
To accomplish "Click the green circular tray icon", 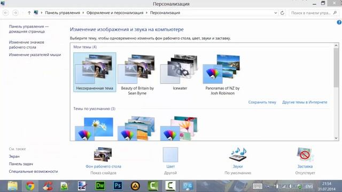I will pos(300,186).
